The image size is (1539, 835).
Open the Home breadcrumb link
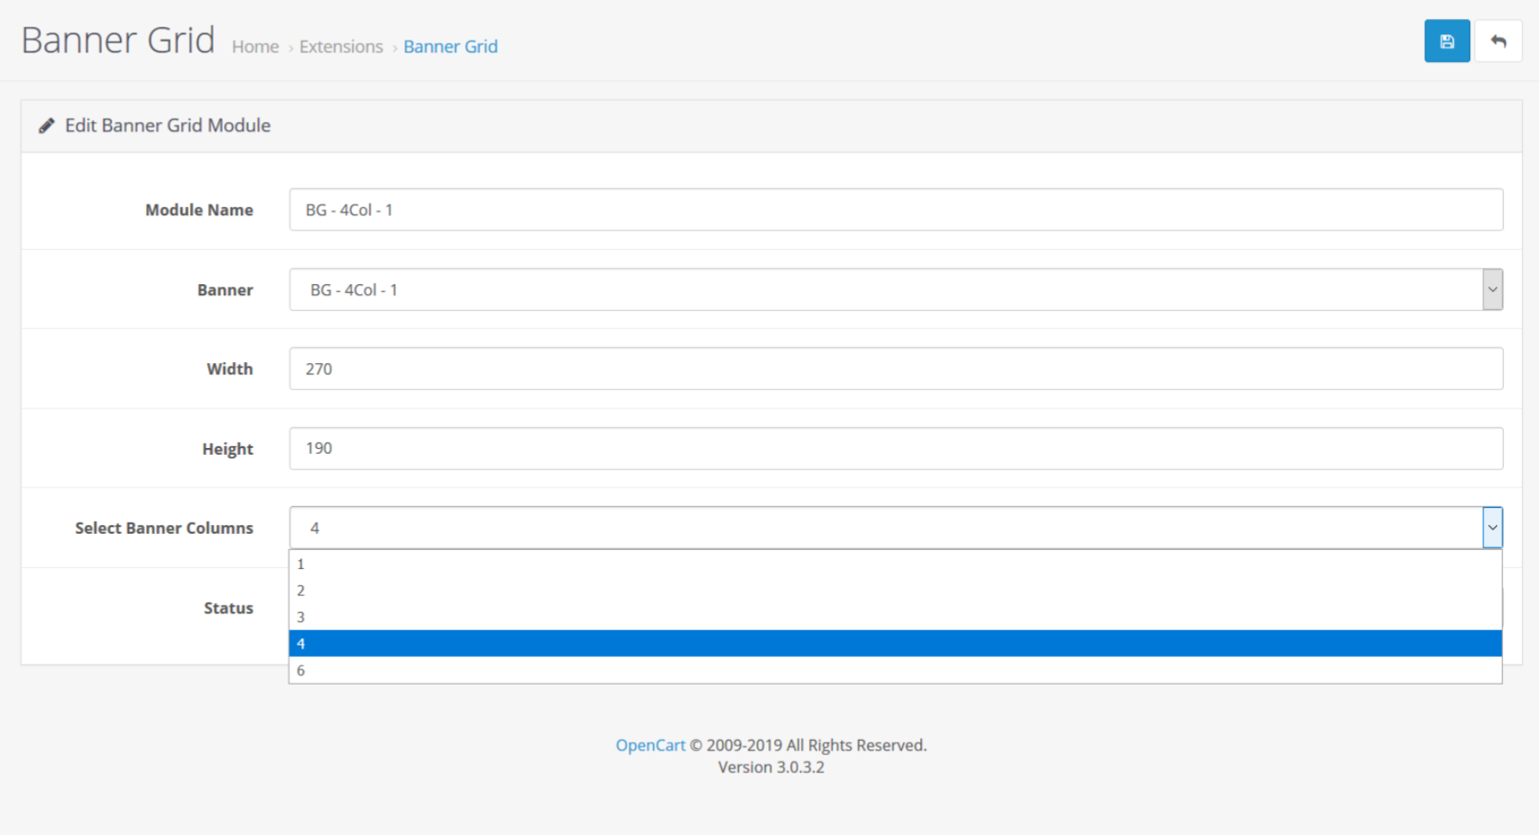pyautogui.click(x=255, y=46)
